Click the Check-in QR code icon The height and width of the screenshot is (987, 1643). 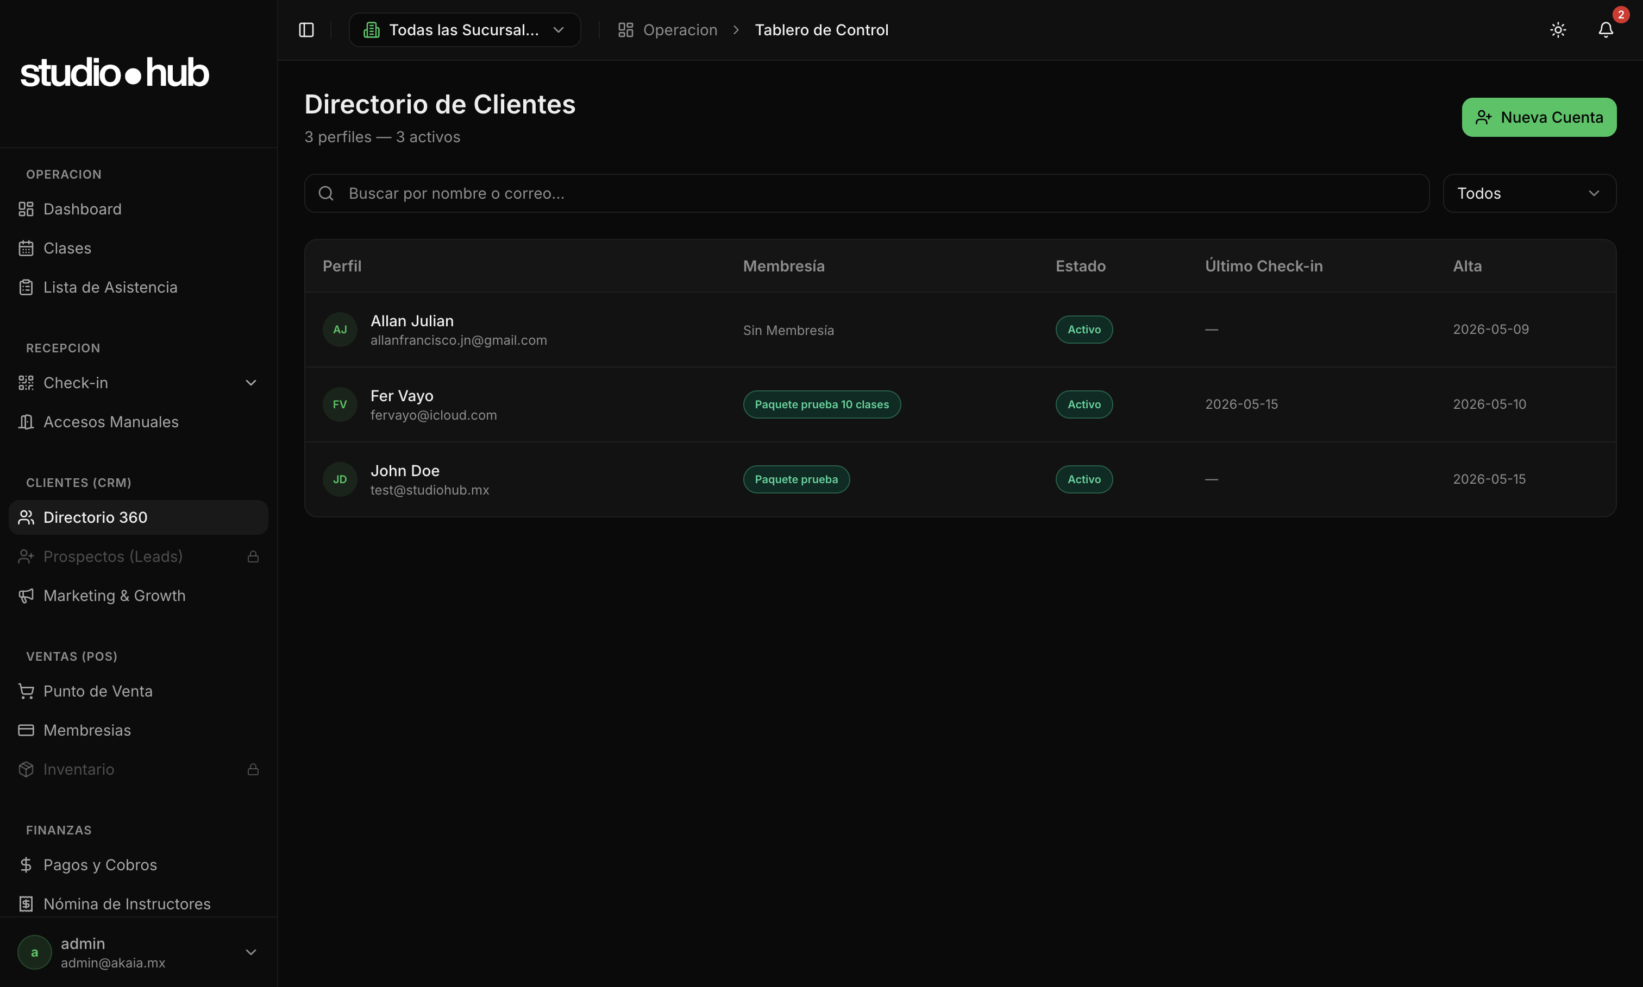click(26, 382)
